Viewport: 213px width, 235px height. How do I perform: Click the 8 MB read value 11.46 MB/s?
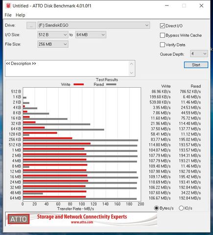tap(191, 166)
